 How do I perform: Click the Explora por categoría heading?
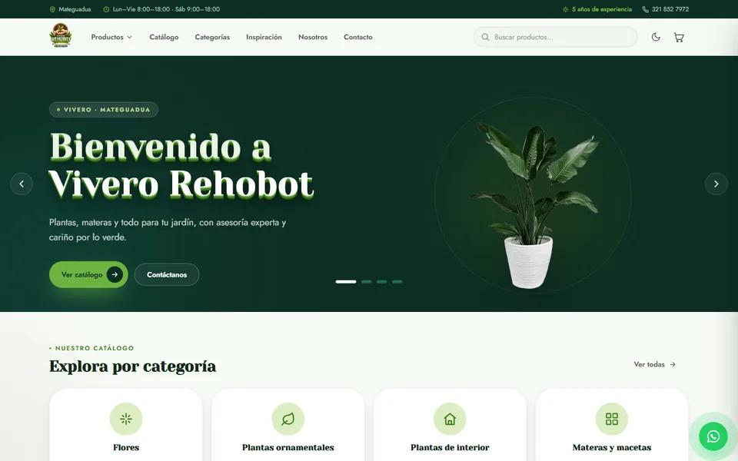[132, 366]
